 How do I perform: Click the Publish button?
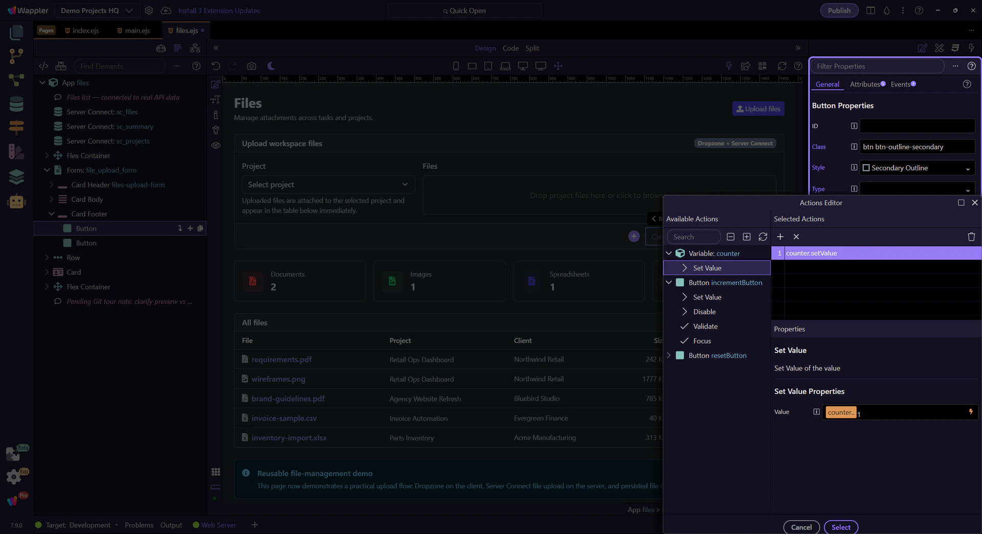tap(839, 10)
